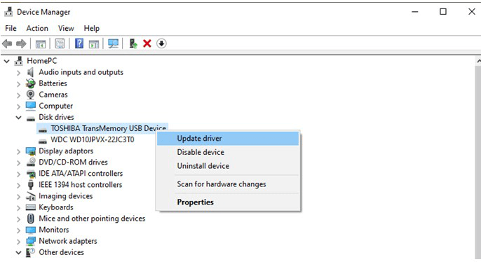The width and height of the screenshot is (481, 262).
Task: Click the Imaging devices icon
Action: point(31,196)
